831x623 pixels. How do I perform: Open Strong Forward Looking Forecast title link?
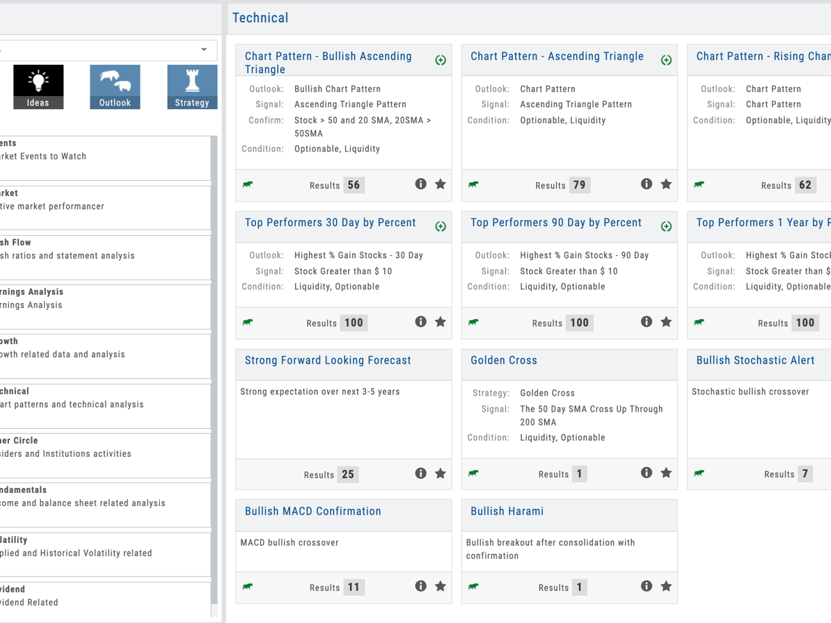328,360
